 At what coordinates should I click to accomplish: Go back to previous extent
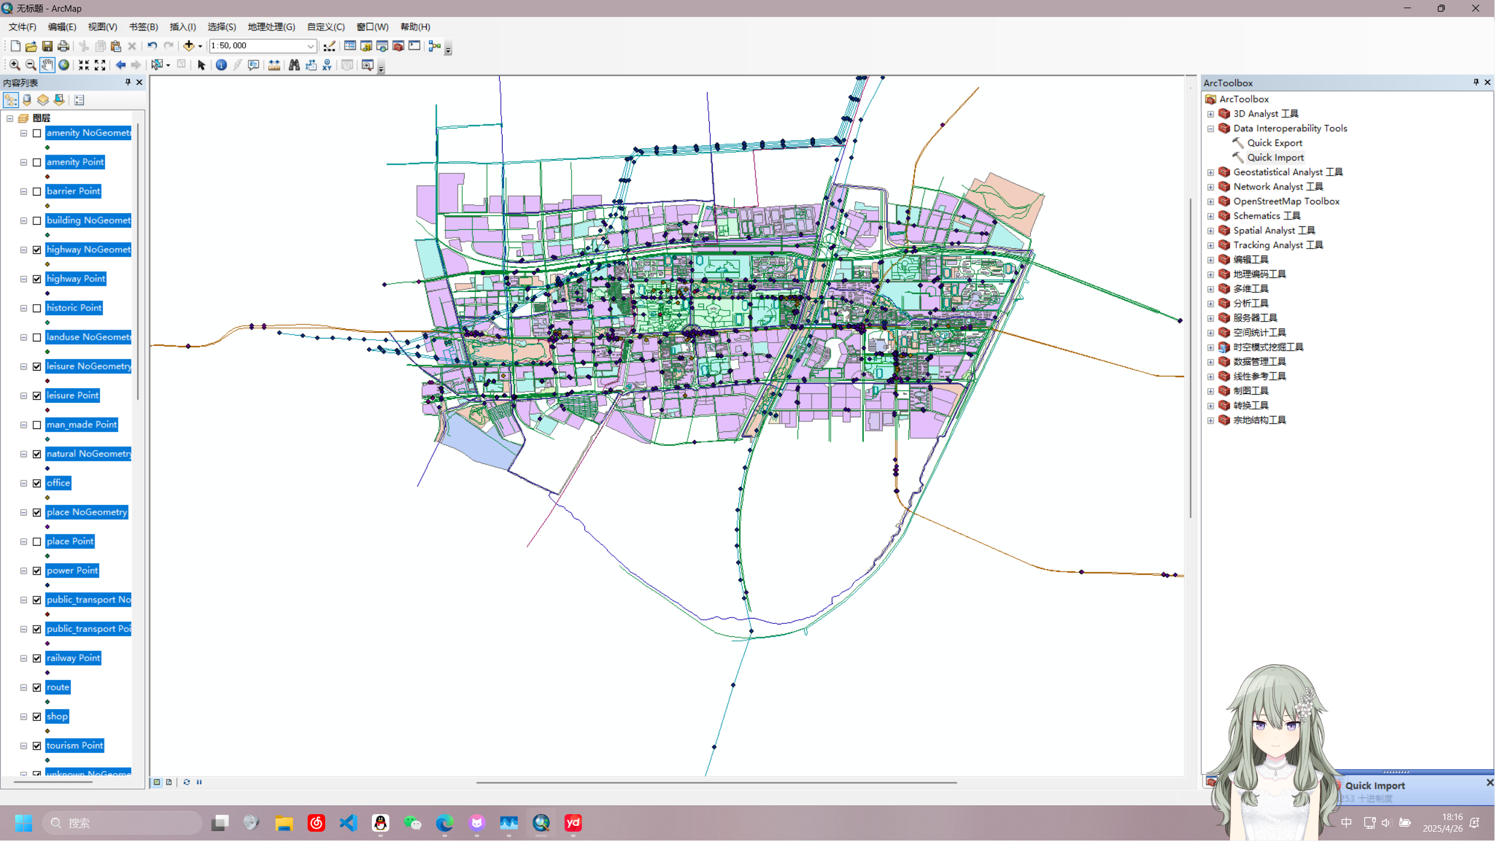pos(121,65)
